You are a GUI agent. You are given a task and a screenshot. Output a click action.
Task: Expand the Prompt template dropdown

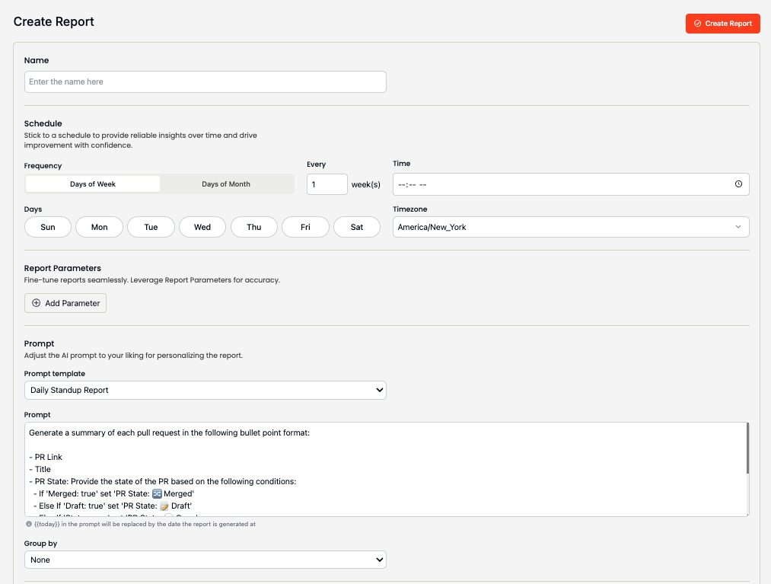pyautogui.click(x=205, y=390)
